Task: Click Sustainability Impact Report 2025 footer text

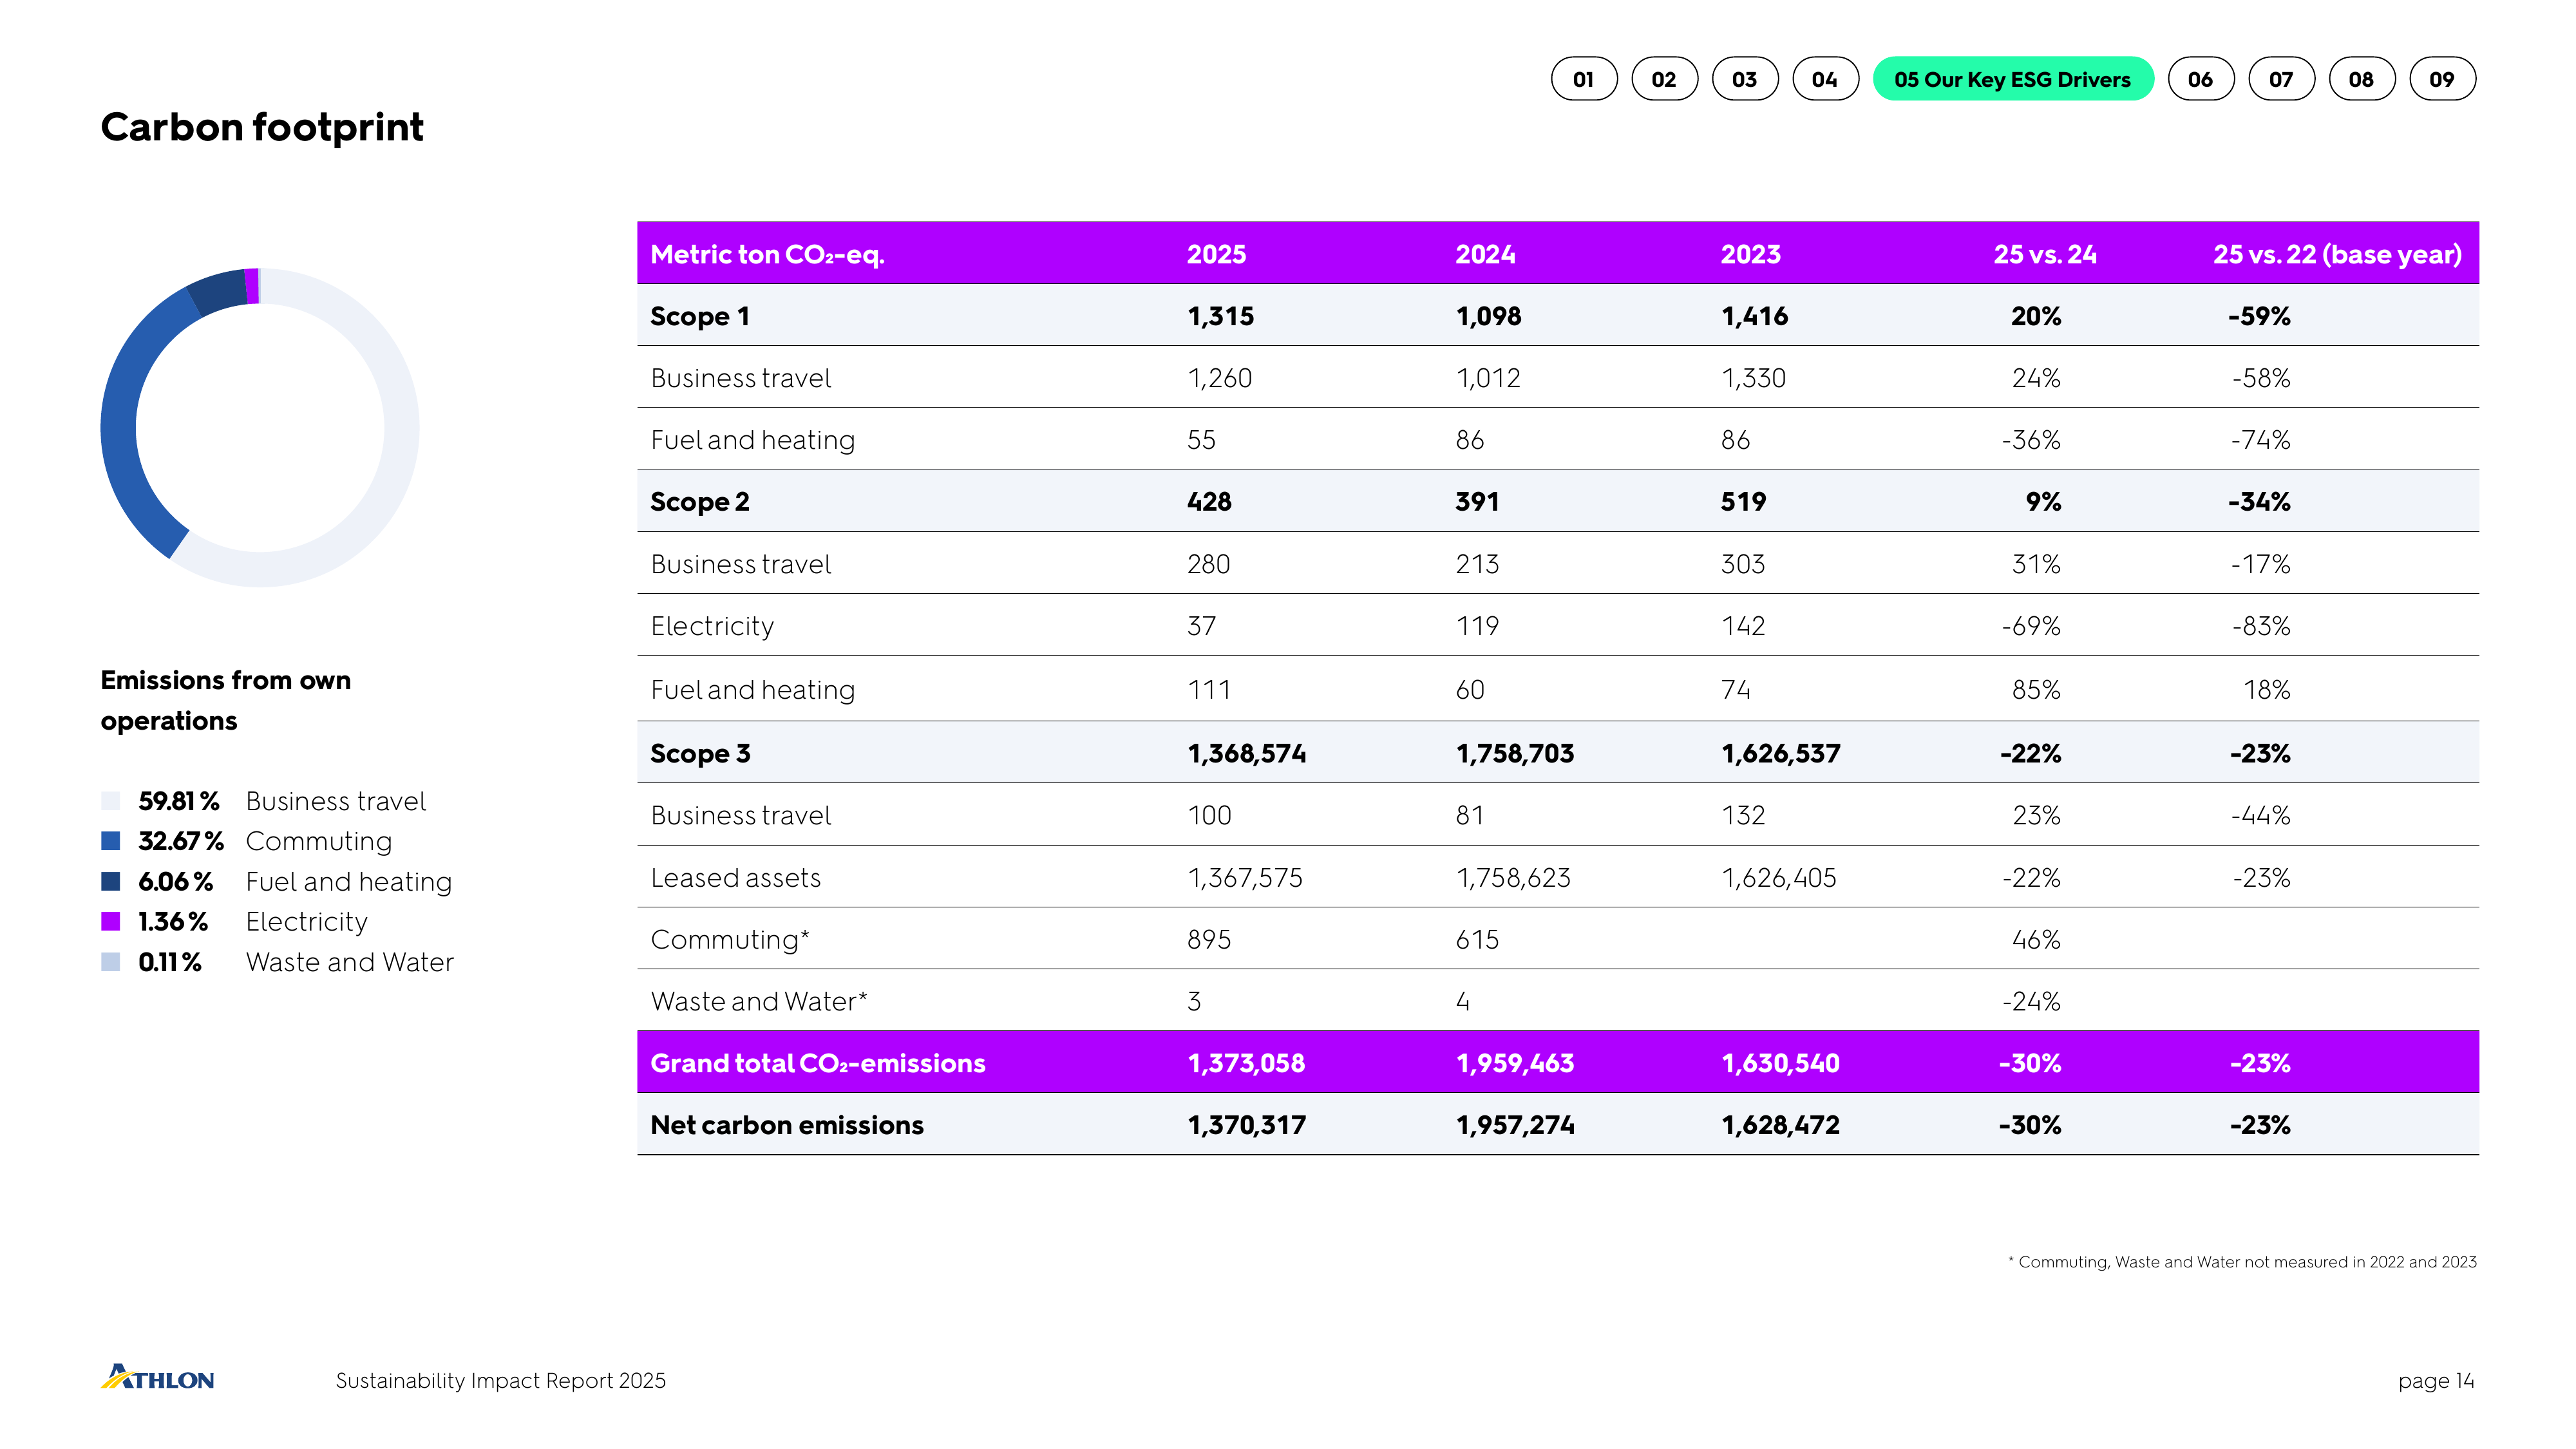Action: [x=500, y=1381]
